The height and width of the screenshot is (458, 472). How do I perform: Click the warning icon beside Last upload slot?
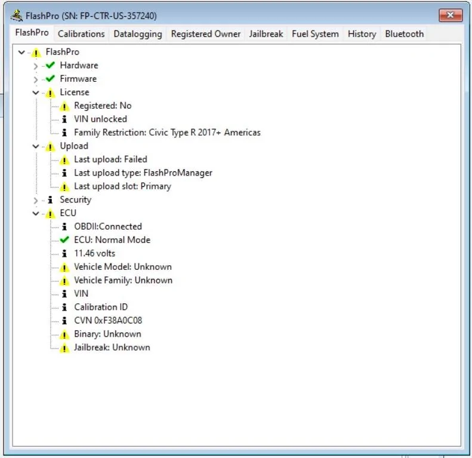pyautogui.click(x=64, y=187)
